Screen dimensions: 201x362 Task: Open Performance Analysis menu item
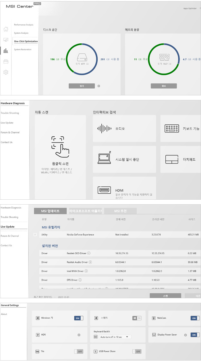[24, 25]
